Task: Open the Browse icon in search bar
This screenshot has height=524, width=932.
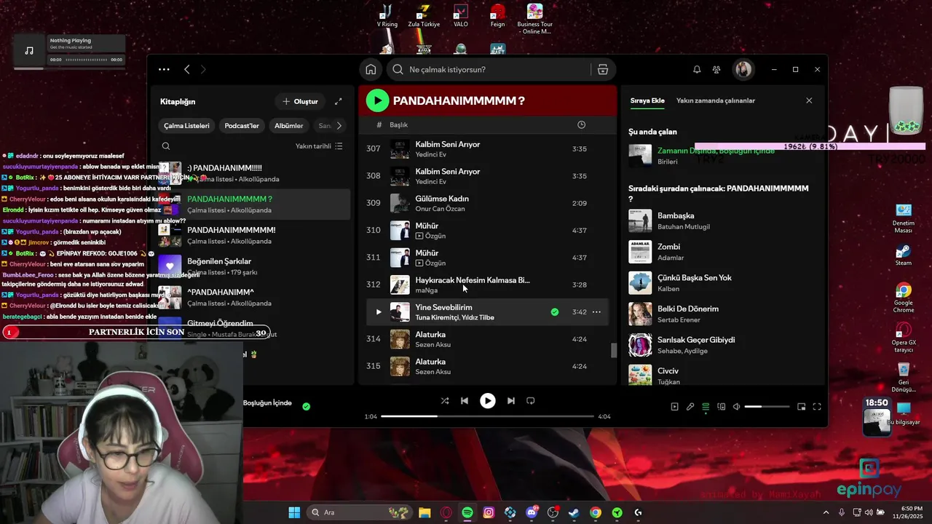Action: point(603,69)
